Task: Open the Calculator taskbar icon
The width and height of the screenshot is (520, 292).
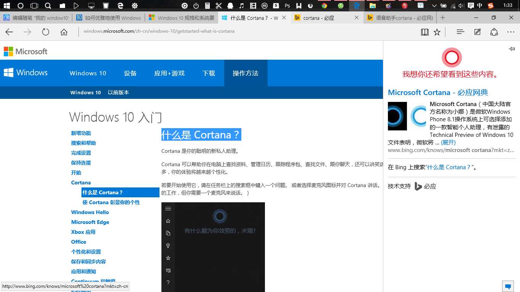Action: pyautogui.click(x=207, y=6)
